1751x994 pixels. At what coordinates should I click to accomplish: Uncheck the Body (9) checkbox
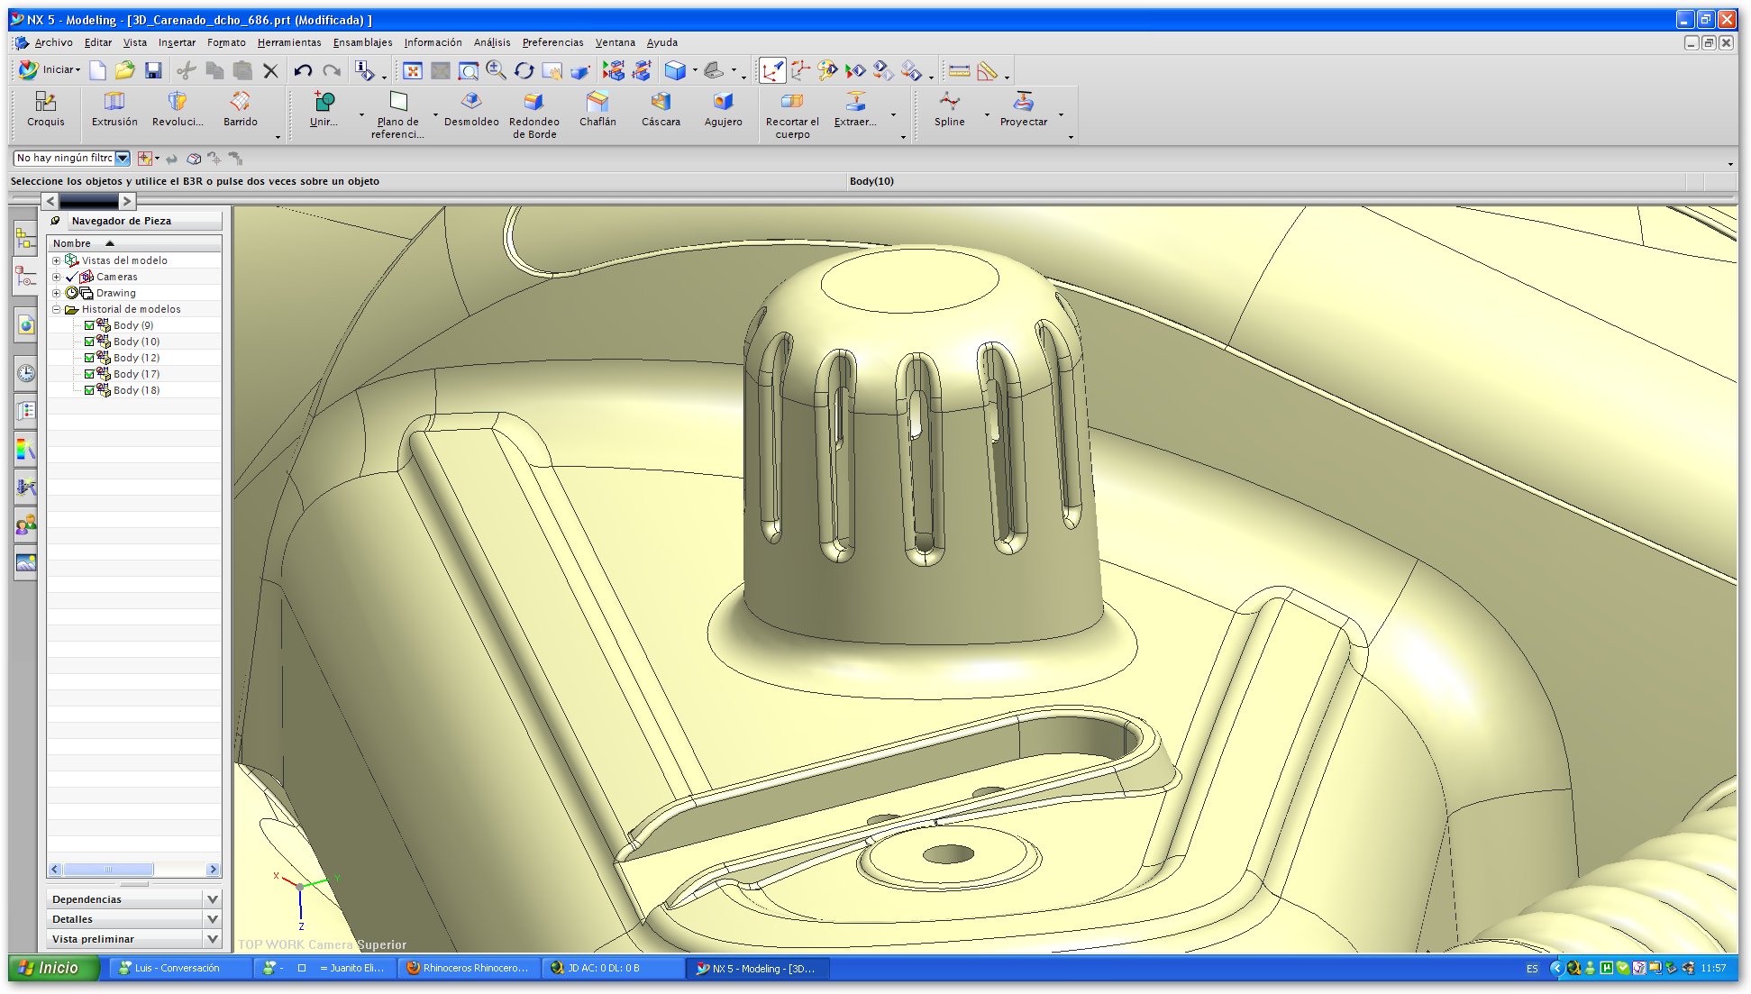(89, 325)
